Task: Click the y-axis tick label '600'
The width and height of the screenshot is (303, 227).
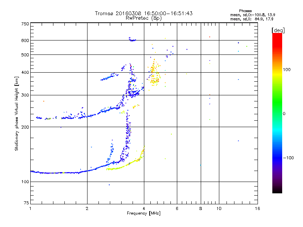Action: point(25,40)
